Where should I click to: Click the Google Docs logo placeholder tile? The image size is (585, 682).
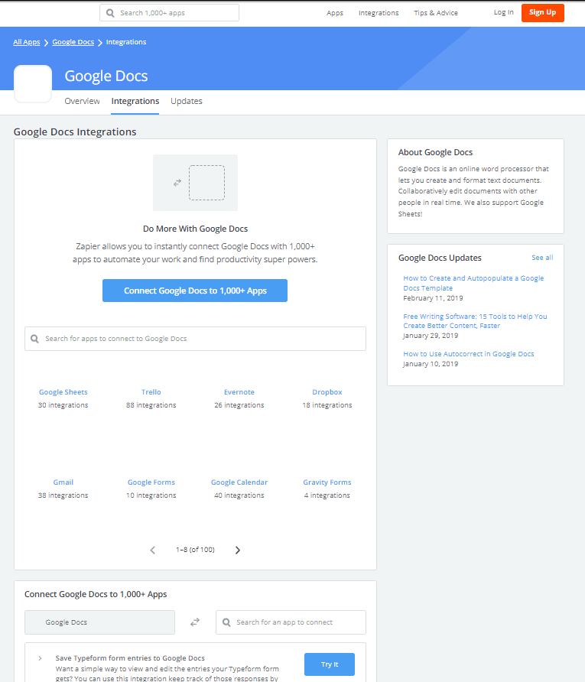pyautogui.click(x=33, y=84)
